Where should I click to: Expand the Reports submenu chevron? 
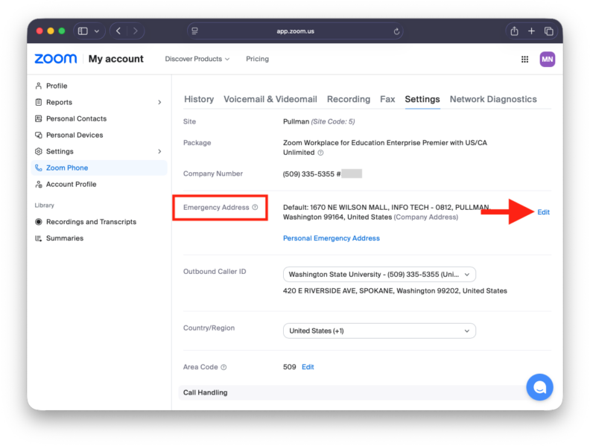[159, 102]
